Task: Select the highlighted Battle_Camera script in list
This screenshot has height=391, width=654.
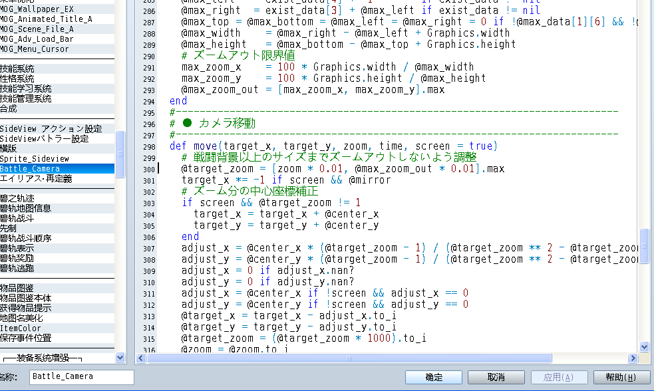Action: coord(57,169)
